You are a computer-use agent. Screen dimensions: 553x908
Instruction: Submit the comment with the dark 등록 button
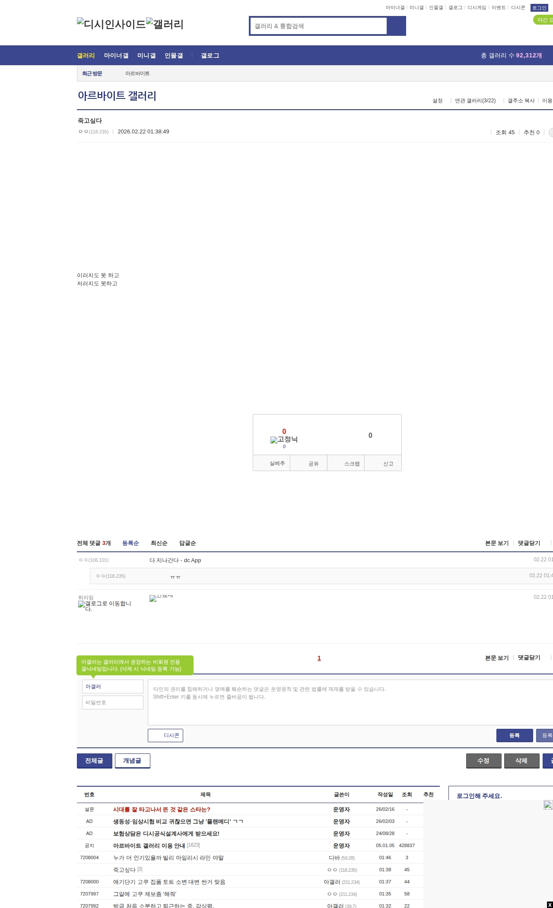pyautogui.click(x=515, y=735)
